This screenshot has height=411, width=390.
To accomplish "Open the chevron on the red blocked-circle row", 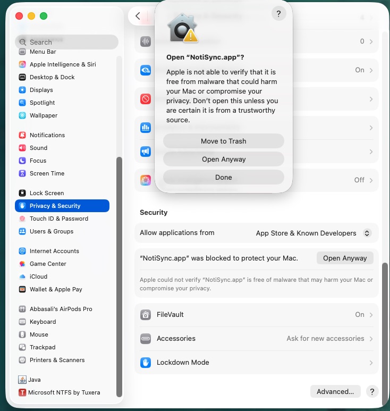I will pos(371,99).
